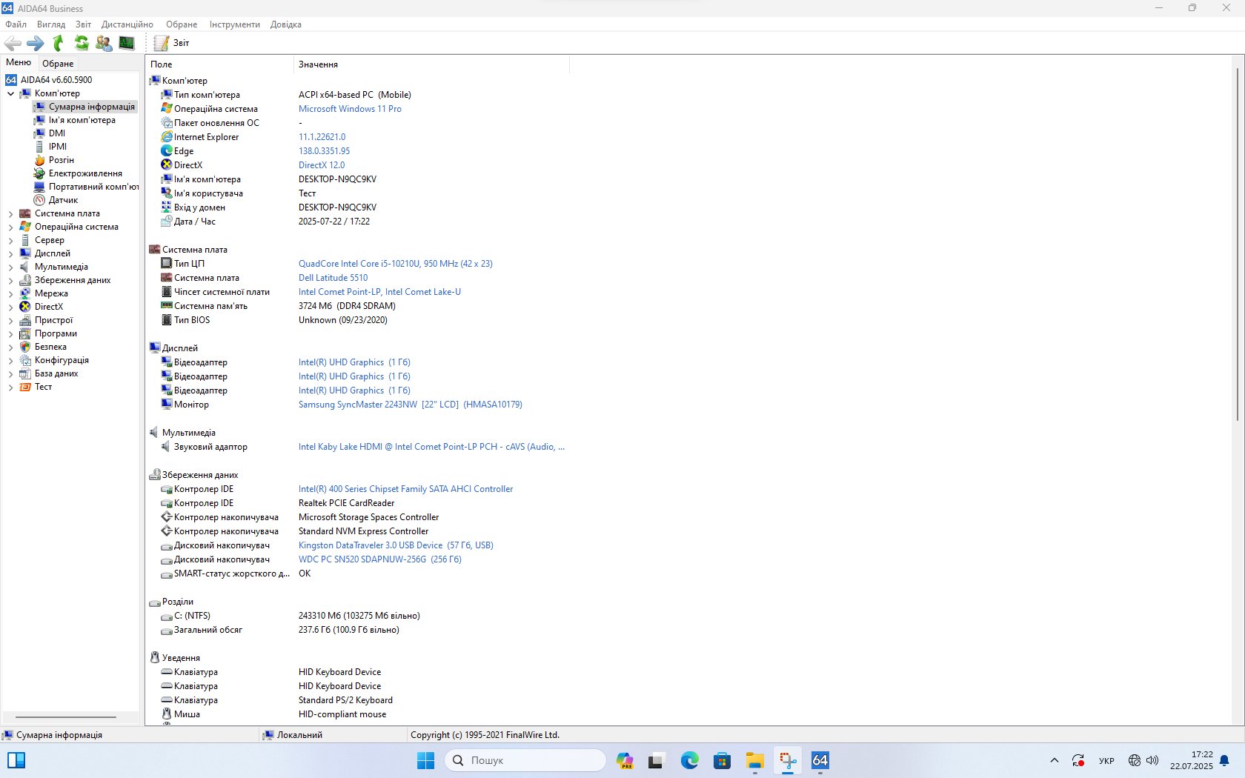Click the Forward navigation arrow icon

[x=36, y=43]
